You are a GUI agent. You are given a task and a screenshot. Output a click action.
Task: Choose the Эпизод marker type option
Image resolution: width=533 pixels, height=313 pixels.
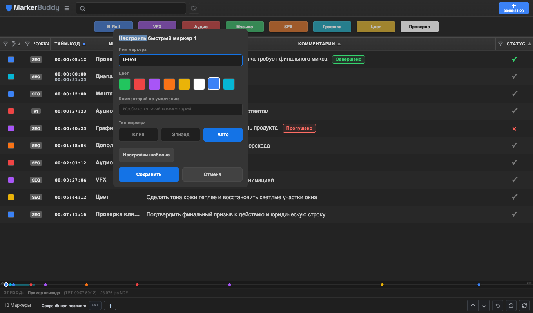point(181,135)
